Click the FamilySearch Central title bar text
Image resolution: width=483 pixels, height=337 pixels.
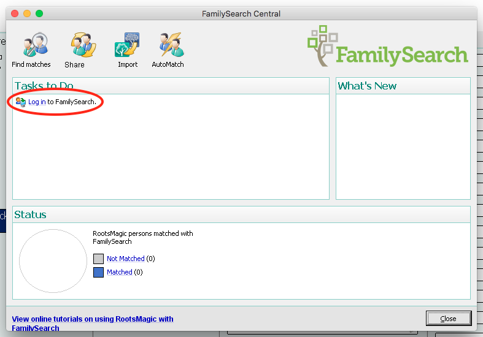[x=241, y=14]
